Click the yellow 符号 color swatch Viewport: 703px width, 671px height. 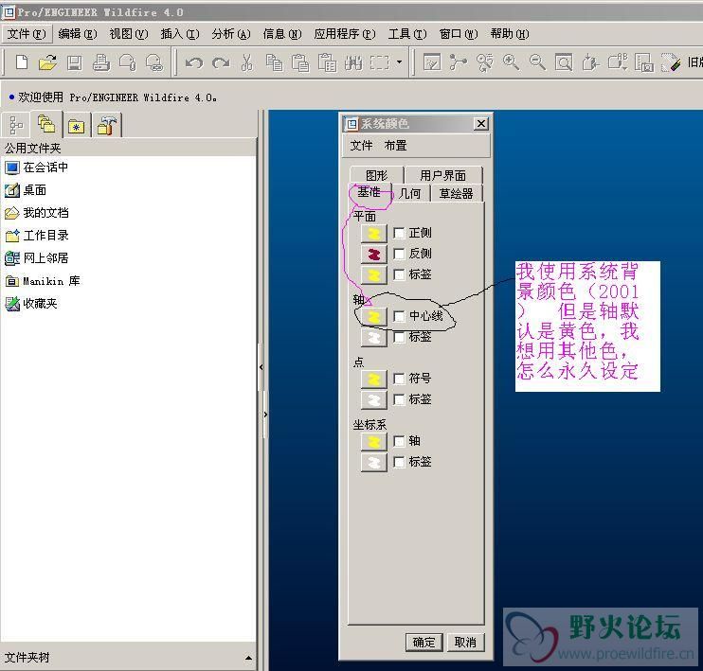(374, 379)
